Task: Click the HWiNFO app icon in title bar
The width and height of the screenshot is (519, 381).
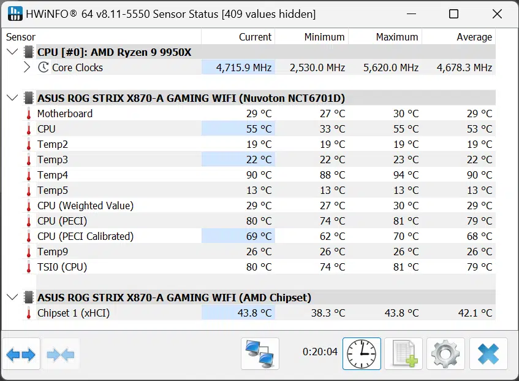Action: (15, 13)
